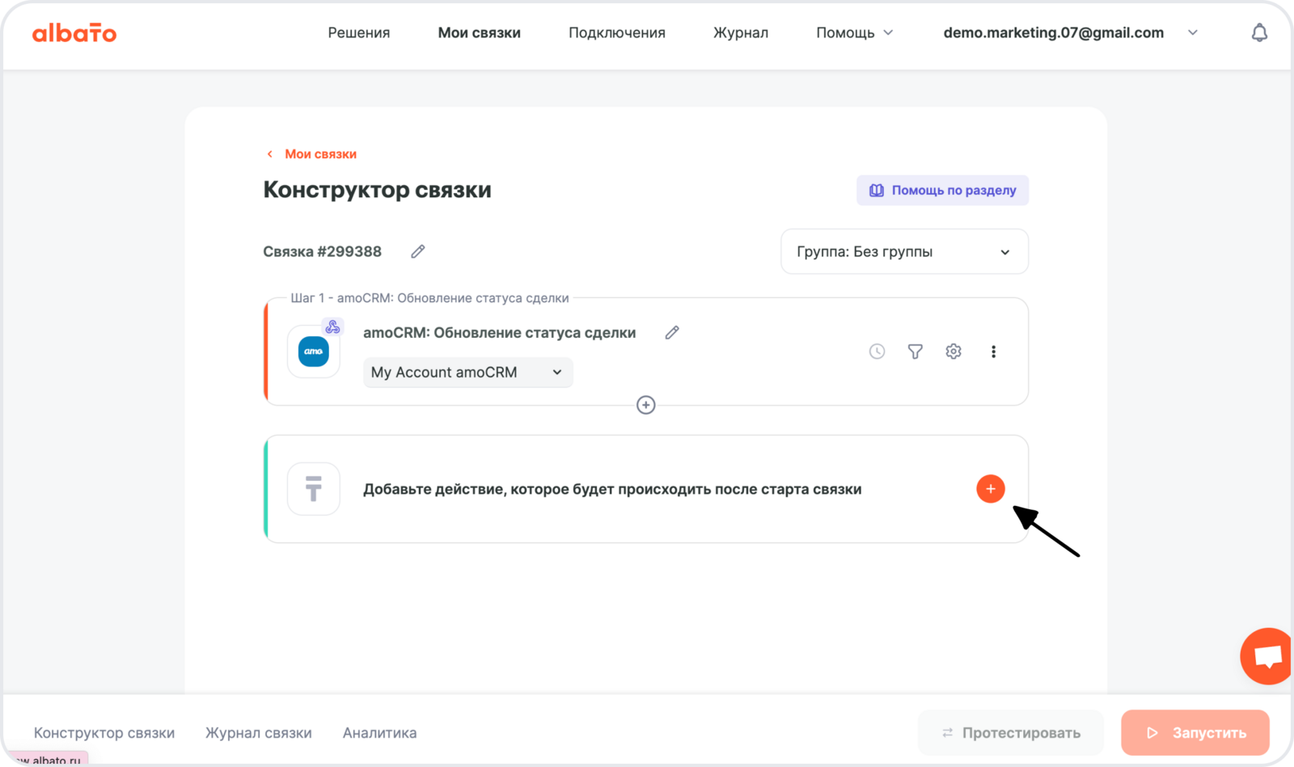This screenshot has height=767, width=1294.
Task: Expand the Помощь menu
Action: [x=854, y=33]
